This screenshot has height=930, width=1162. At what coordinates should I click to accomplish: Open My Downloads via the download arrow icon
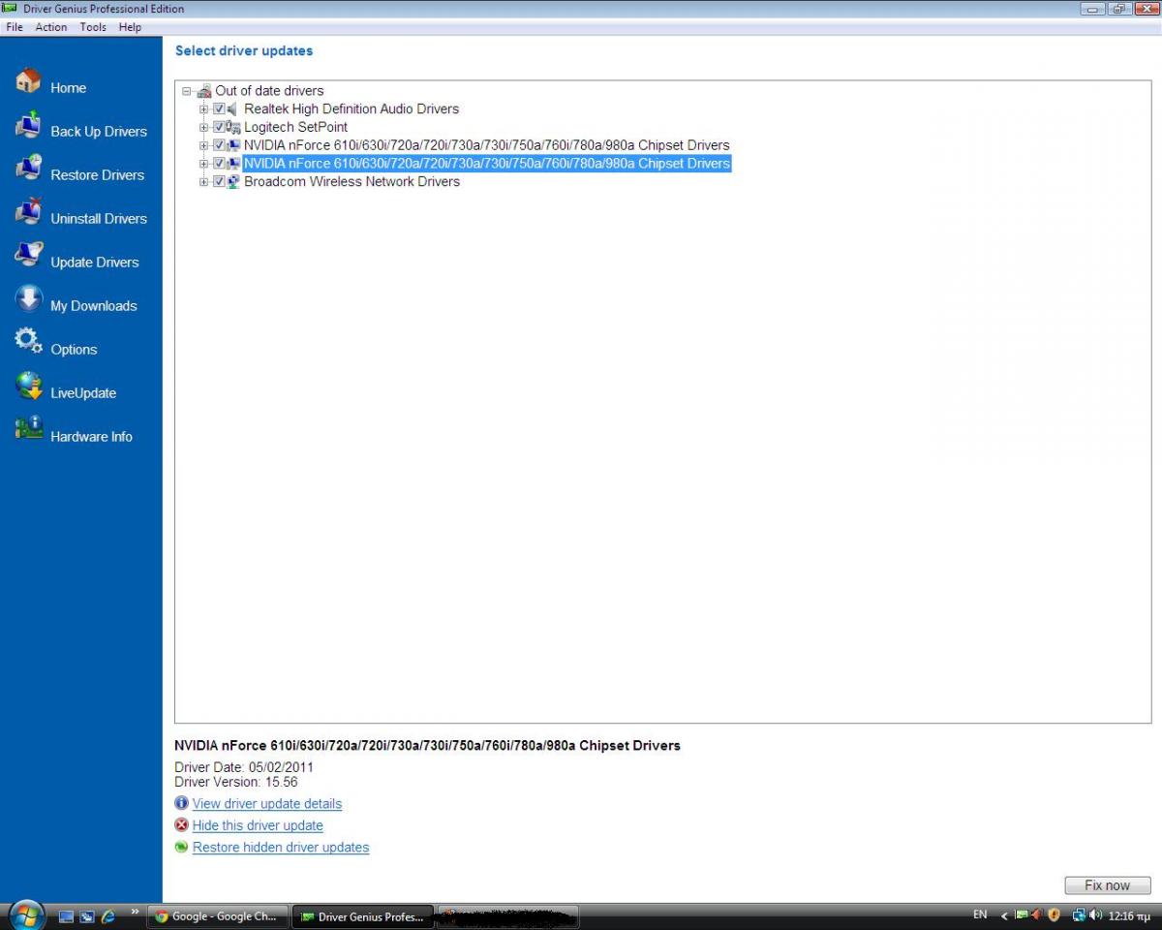pos(28,299)
